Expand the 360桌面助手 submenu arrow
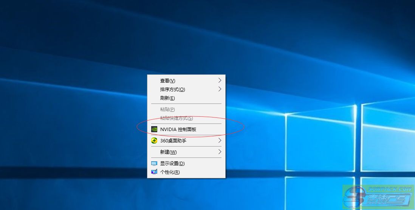The width and height of the screenshot is (415, 210). 220,141
